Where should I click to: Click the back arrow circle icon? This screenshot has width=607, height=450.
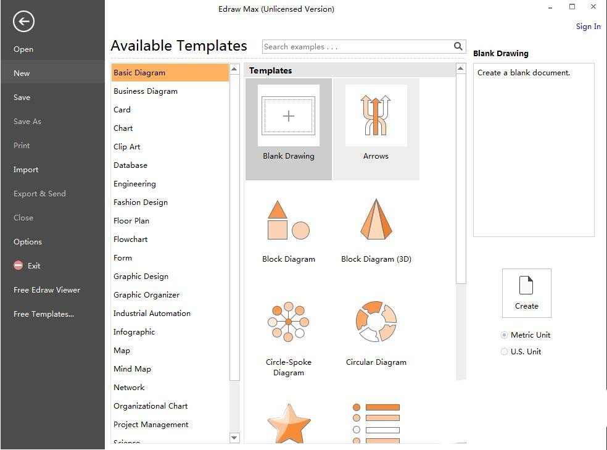(x=23, y=22)
